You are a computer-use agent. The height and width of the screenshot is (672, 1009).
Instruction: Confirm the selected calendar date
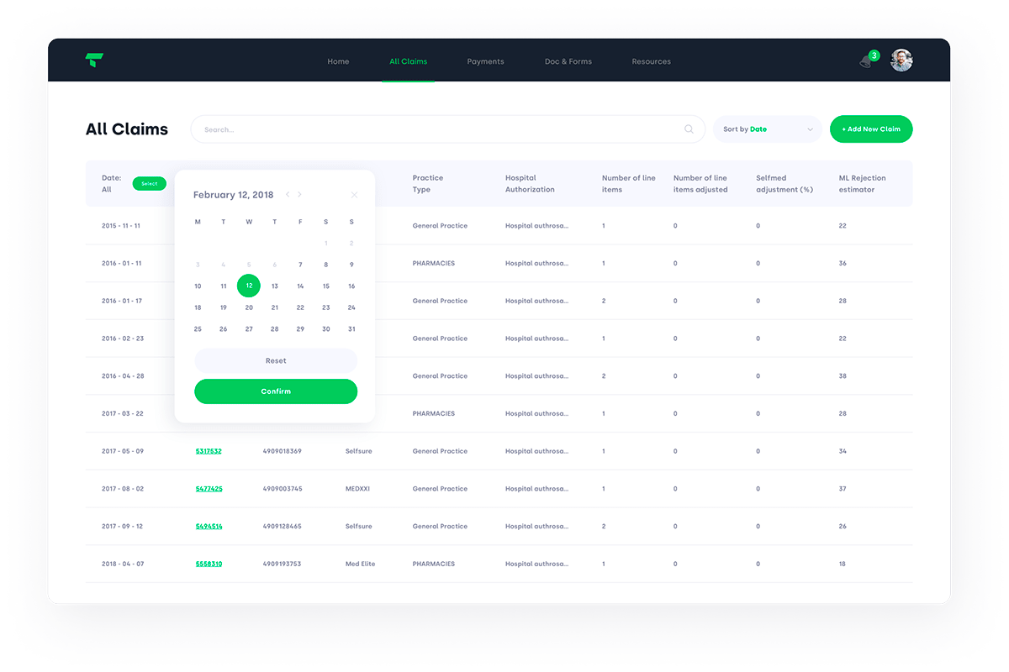[276, 391]
